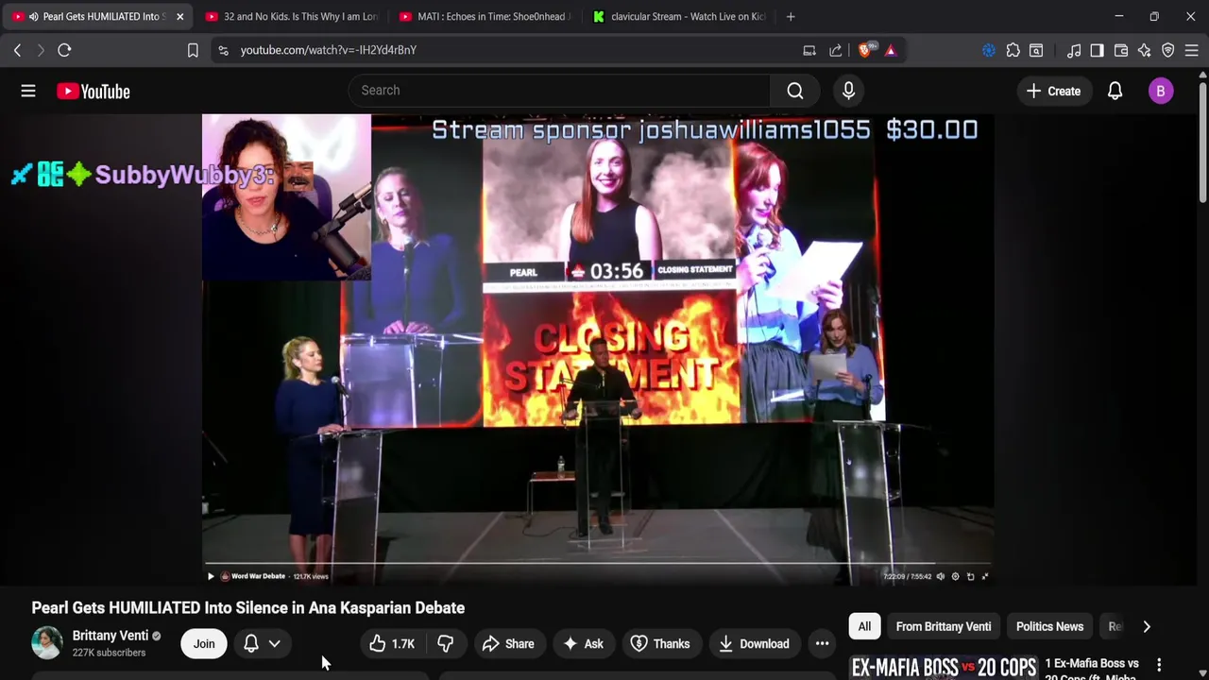Open Brave VPN shield icon
This screenshot has width=1209, height=680.
[x=1168, y=50]
